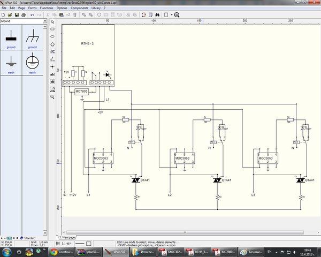Switch to the '1: New page' tab
This screenshot has height=257, width=321.
coord(67,237)
